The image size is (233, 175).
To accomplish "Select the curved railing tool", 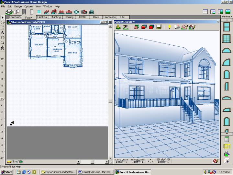I will [x=69, y=12].
